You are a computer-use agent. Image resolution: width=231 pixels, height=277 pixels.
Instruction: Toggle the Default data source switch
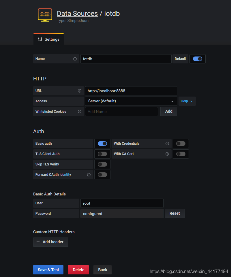click(198, 59)
